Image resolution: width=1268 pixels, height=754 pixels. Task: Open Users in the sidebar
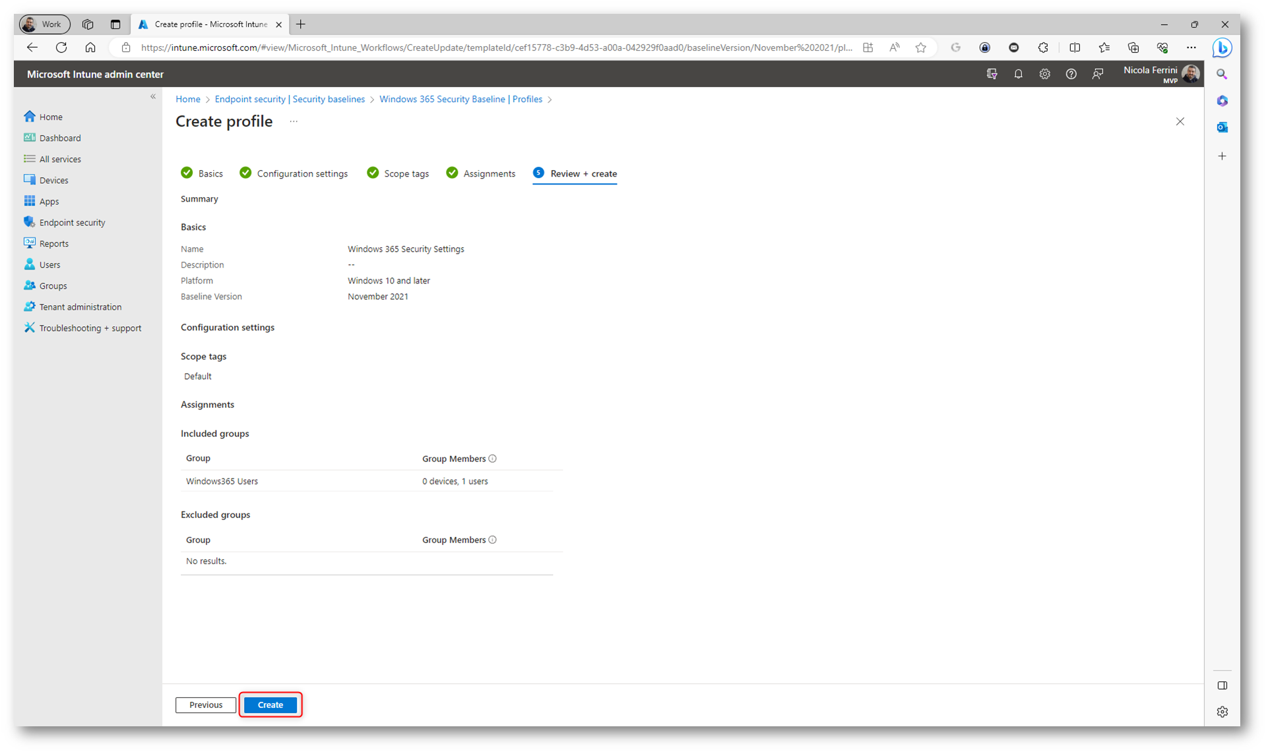(49, 264)
